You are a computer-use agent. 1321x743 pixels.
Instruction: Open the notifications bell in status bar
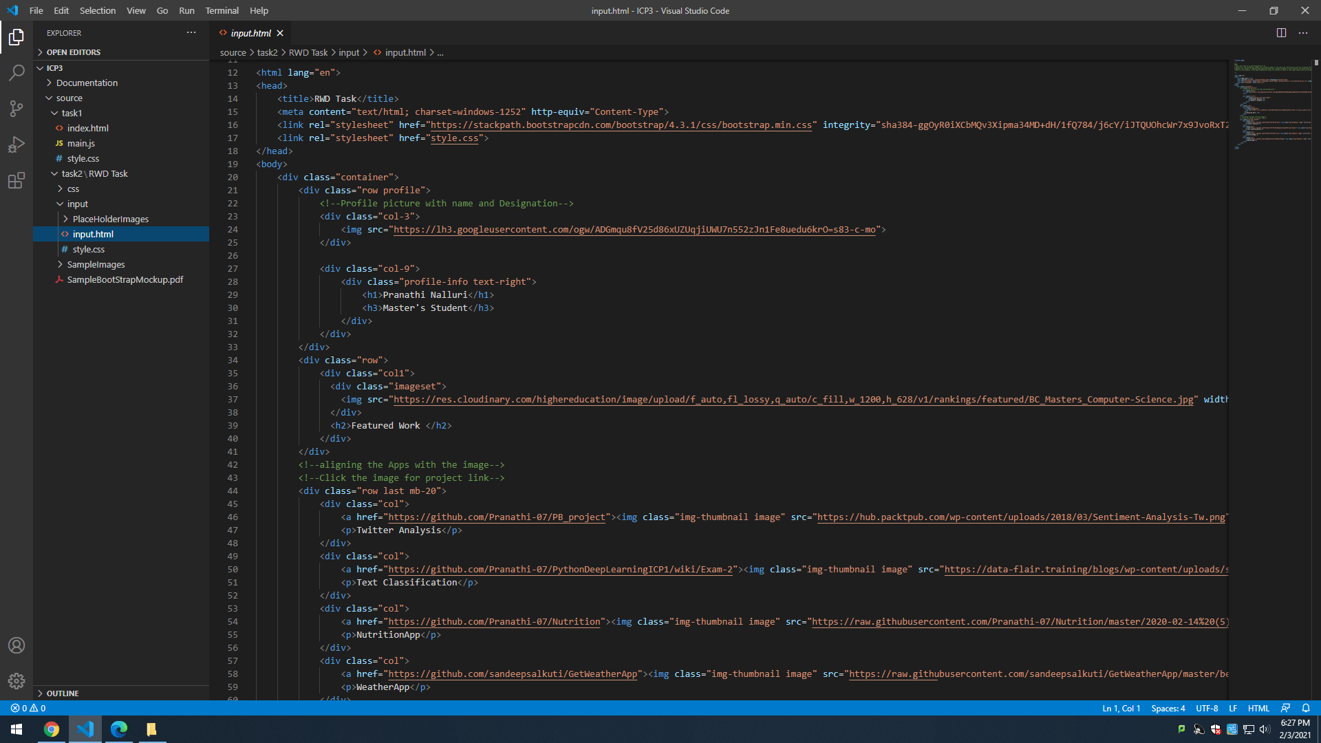[1306, 708]
